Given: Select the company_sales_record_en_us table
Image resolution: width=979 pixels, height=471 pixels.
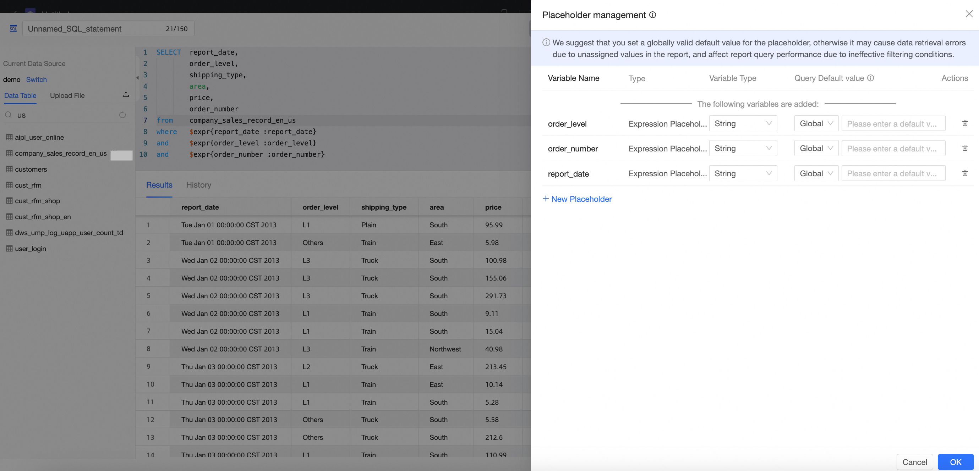Looking at the screenshot, I should [61, 153].
